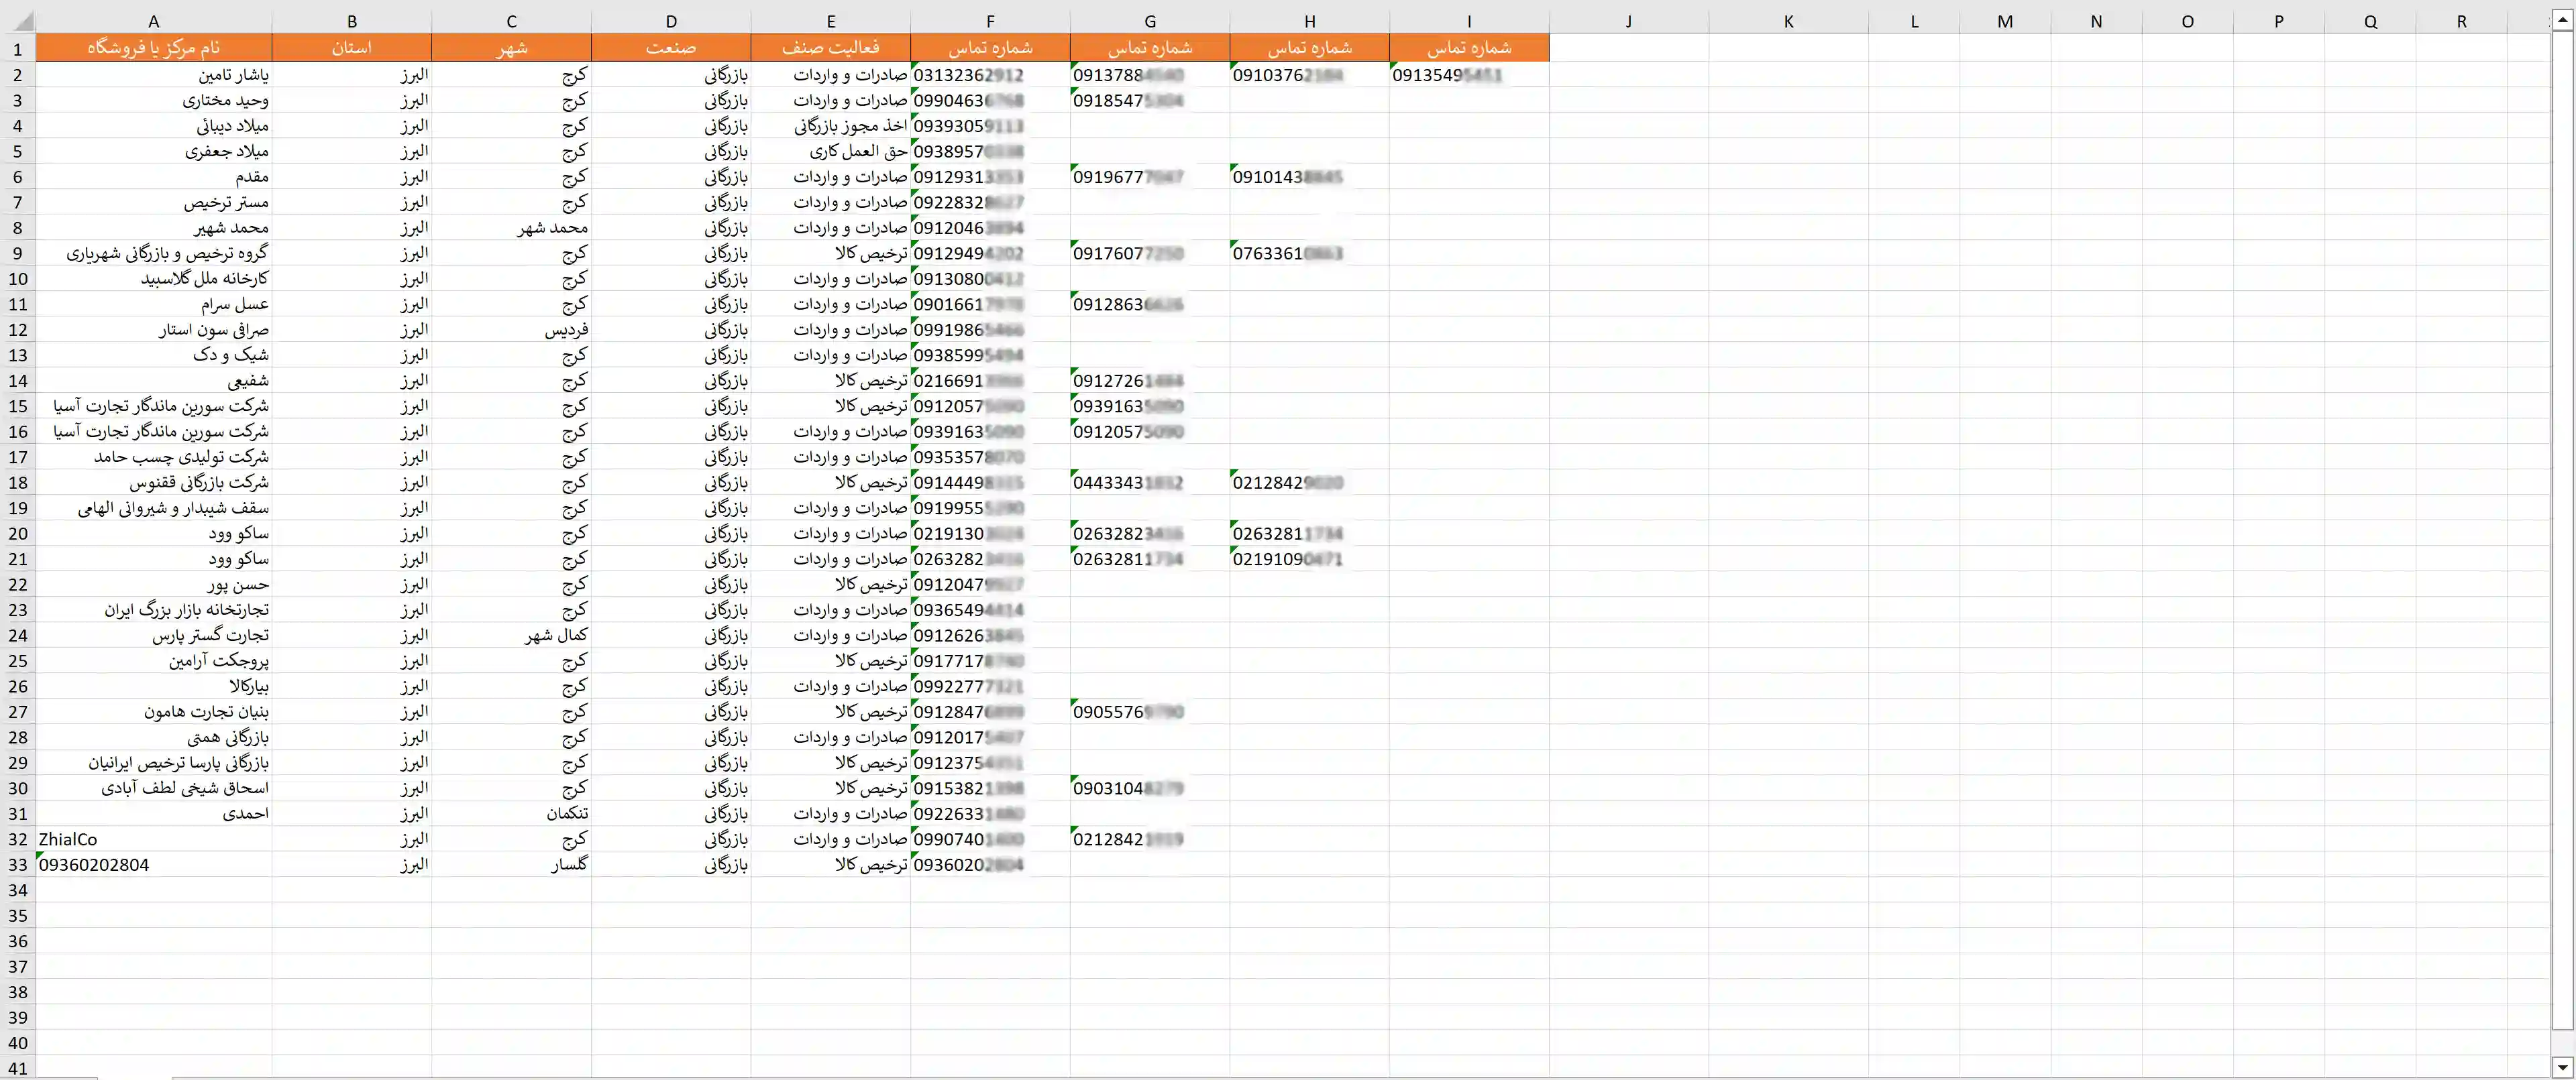Select cell 'حسن پور'
The image size is (2576, 1080).
pos(153,585)
